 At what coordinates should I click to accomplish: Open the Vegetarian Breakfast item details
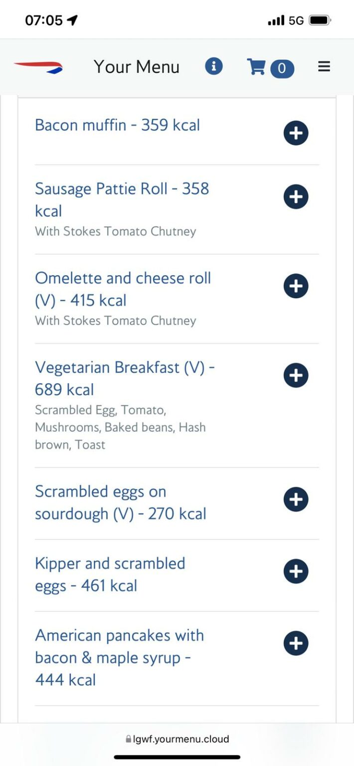[124, 378]
